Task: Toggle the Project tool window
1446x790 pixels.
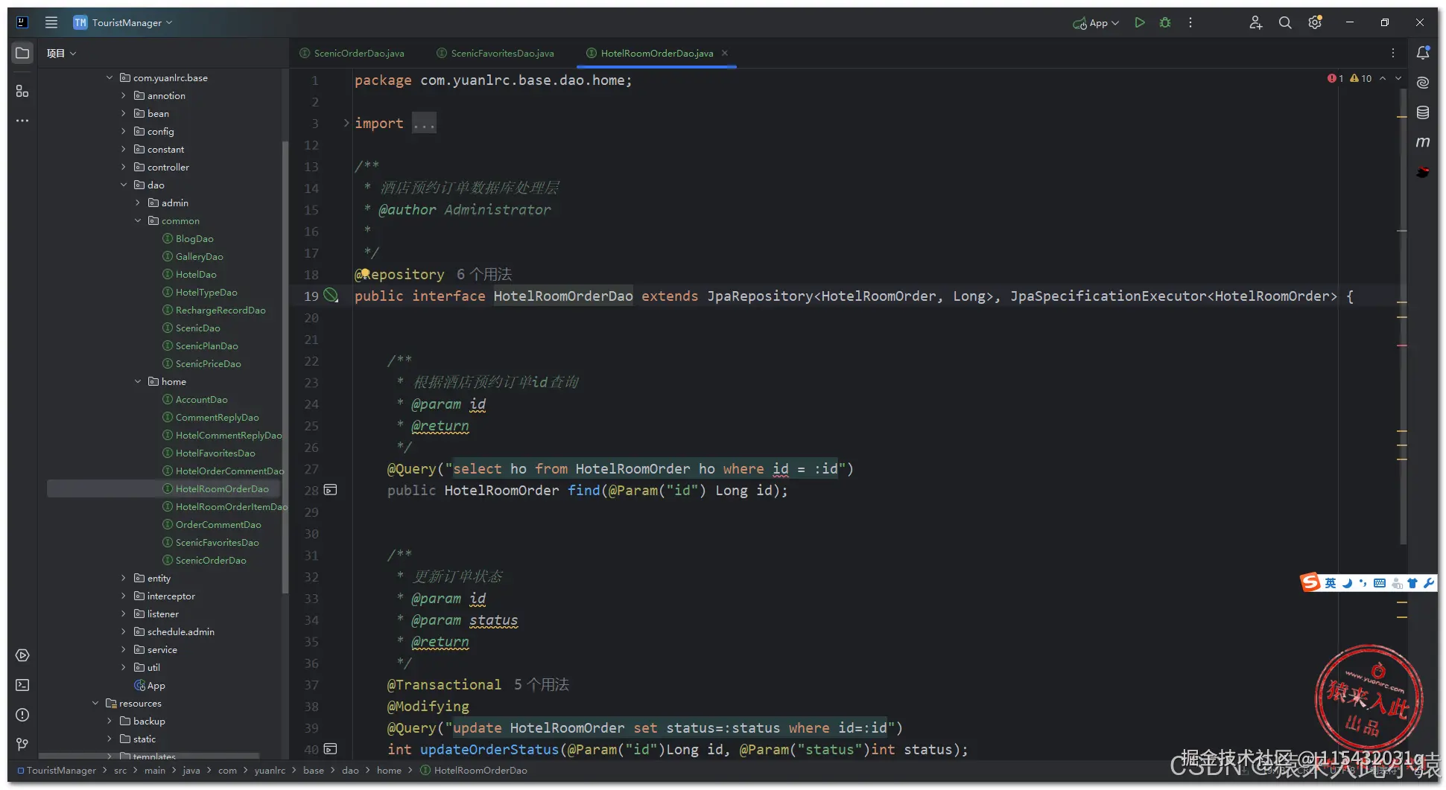Action: click(22, 53)
